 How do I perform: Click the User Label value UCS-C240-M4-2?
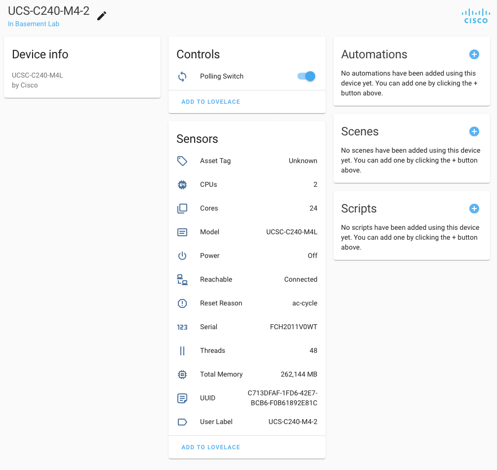[293, 422]
